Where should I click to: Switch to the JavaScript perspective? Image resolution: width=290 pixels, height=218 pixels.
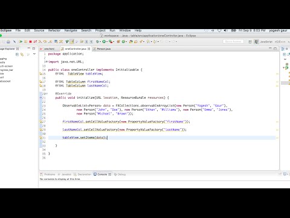point(266,42)
